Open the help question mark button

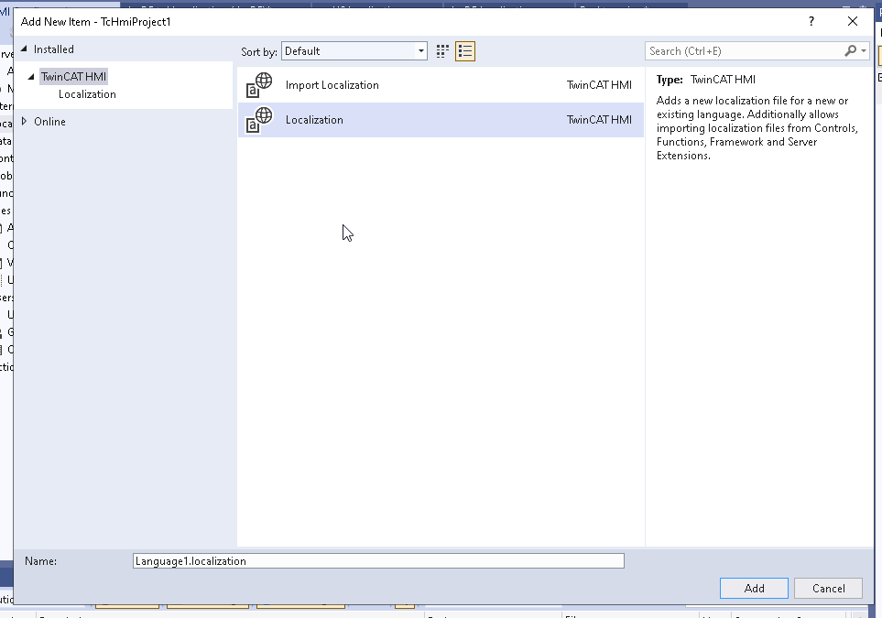tap(811, 21)
